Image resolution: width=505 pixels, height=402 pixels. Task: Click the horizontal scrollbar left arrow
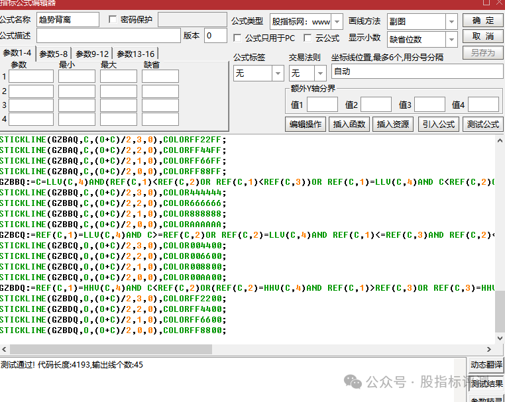(4, 349)
